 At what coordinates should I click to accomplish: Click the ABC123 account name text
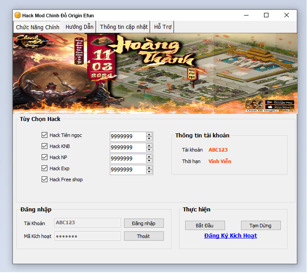coord(218,150)
